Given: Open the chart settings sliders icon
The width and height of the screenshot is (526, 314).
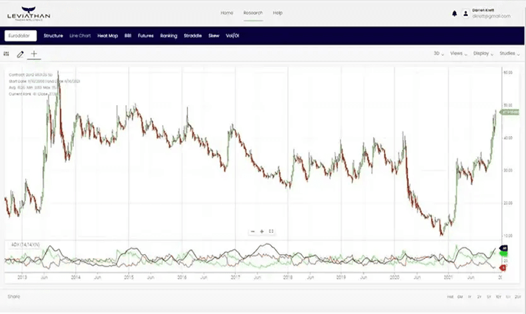Looking at the screenshot, I should coord(7,53).
